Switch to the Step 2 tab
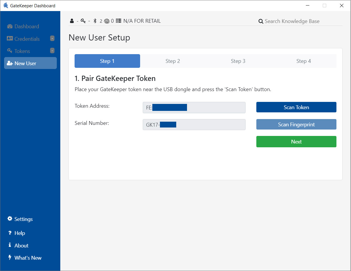The width and height of the screenshot is (351, 271). coord(173,61)
